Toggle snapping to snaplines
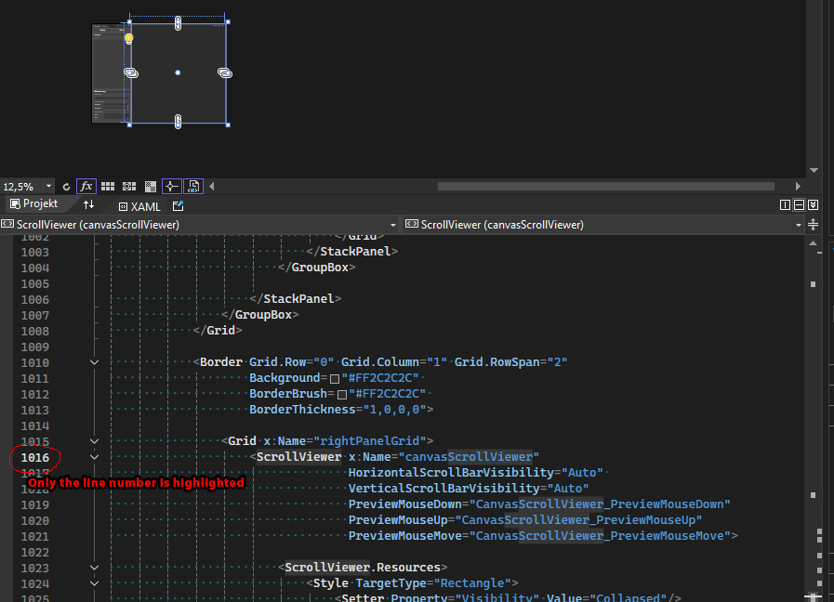Viewport: 834px width, 602px height. 171,187
